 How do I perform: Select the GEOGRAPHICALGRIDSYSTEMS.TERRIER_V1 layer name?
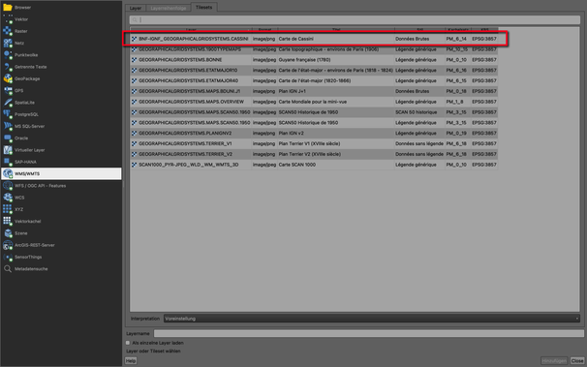tap(185, 143)
